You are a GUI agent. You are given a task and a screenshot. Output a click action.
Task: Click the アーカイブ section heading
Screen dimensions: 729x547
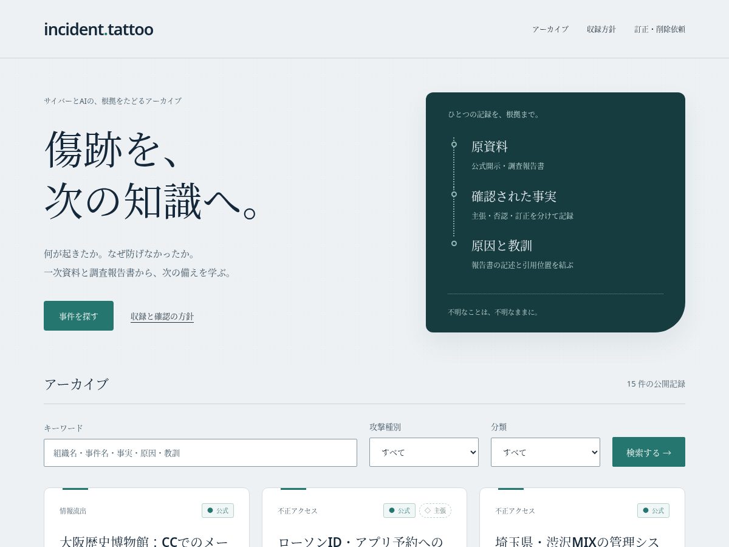tap(76, 384)
